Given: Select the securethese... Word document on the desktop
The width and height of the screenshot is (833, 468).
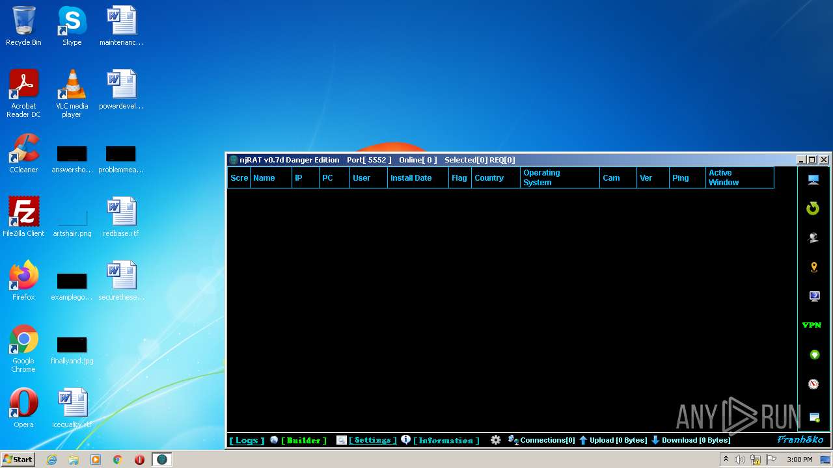Looking at the screenshot, I should [121, 281].
